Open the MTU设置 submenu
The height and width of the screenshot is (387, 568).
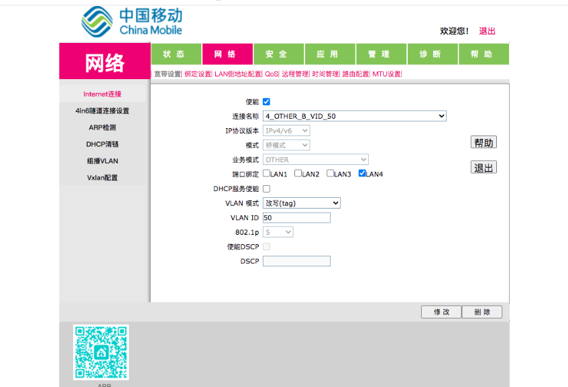coord(387,74)
